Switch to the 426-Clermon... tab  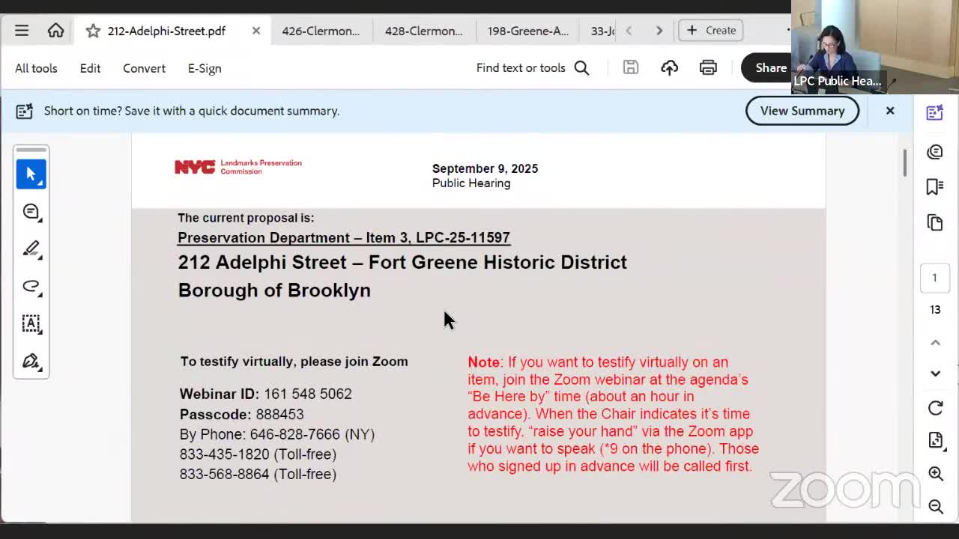(x=321, y=31)
